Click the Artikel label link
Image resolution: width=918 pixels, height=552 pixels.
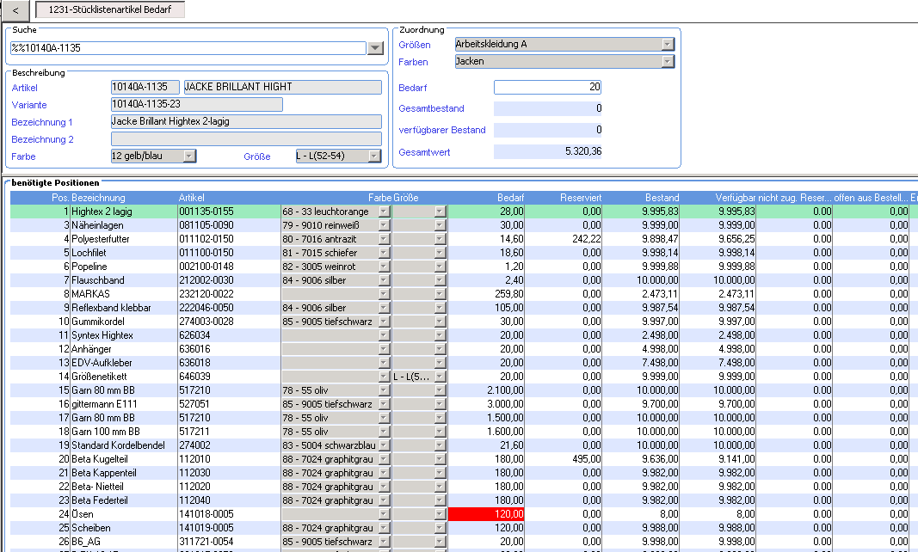25,88
